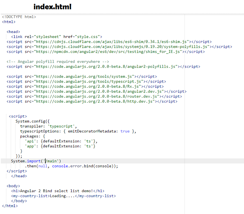Click the opening <body> tag
The image size is (244, 214).
coord(13,186)
